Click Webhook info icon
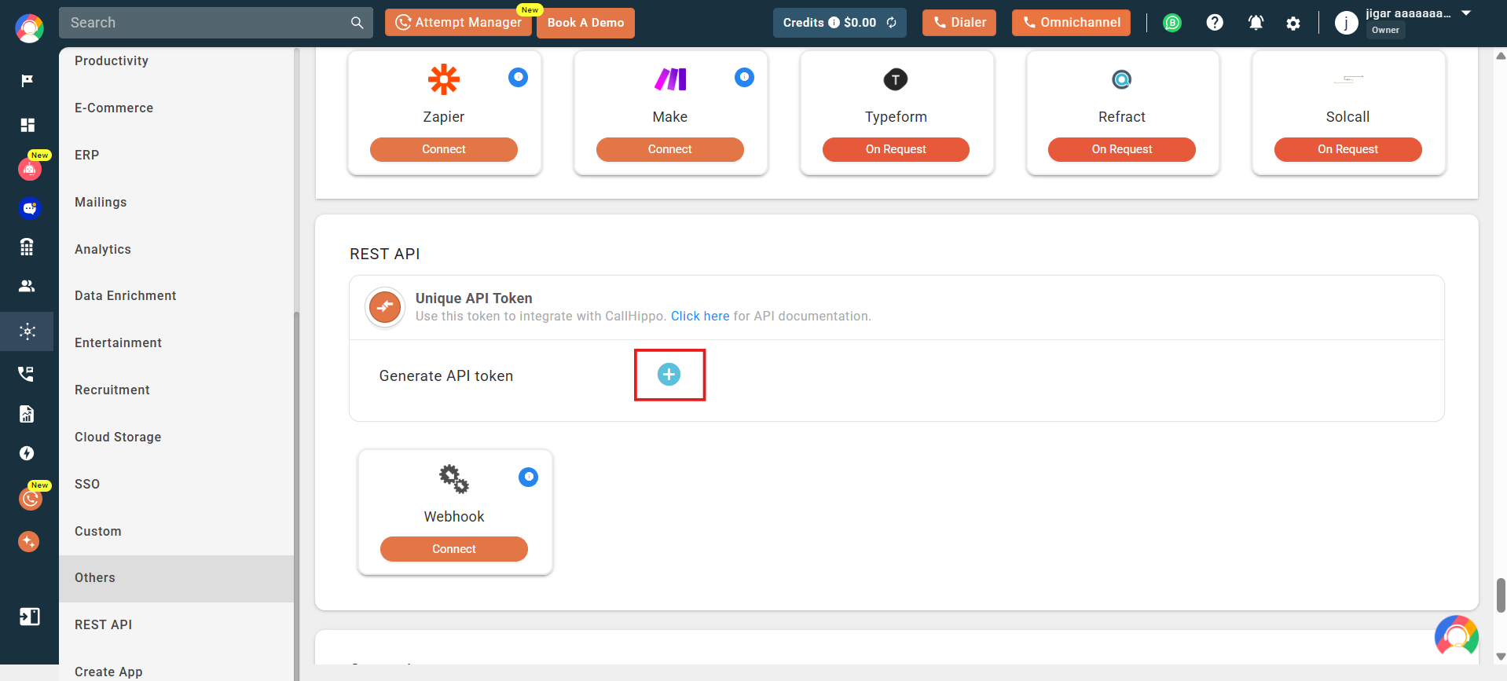Image resolution: width=1507 pixels, height=681 pixels. point(528,477)
